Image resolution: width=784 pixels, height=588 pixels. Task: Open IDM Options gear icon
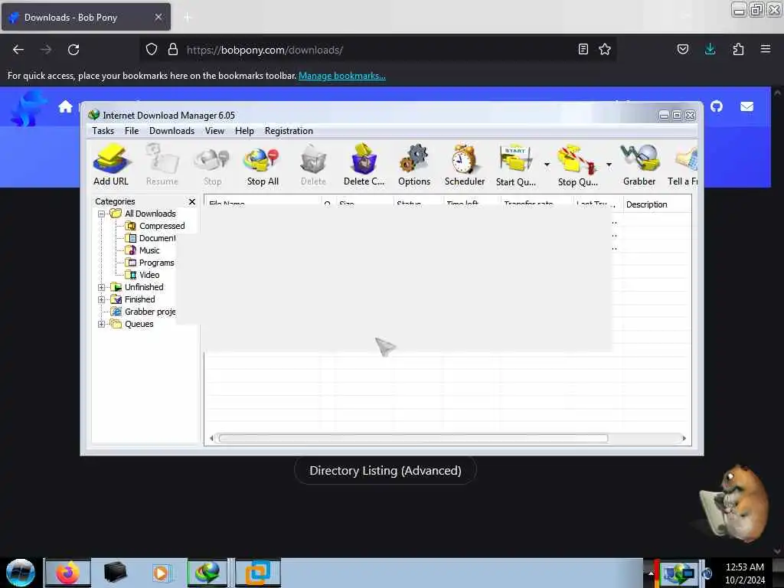[414, 165]
